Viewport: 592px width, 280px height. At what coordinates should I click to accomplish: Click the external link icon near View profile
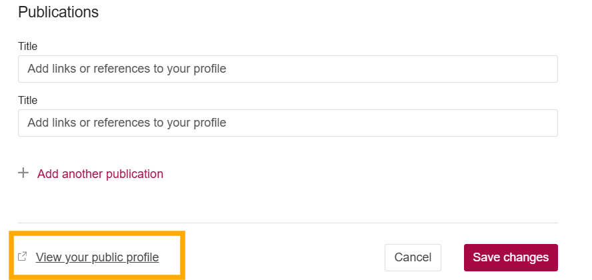point(22,257)
